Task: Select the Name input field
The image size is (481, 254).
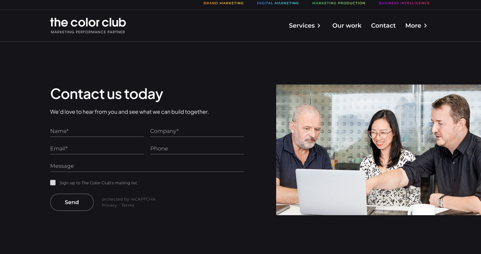Action: (x=97, y=131)
